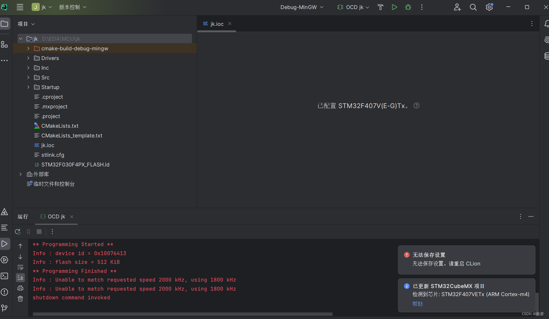Open the jk project dropdown
The image size is (549, 319).
[x=42, y=7]
